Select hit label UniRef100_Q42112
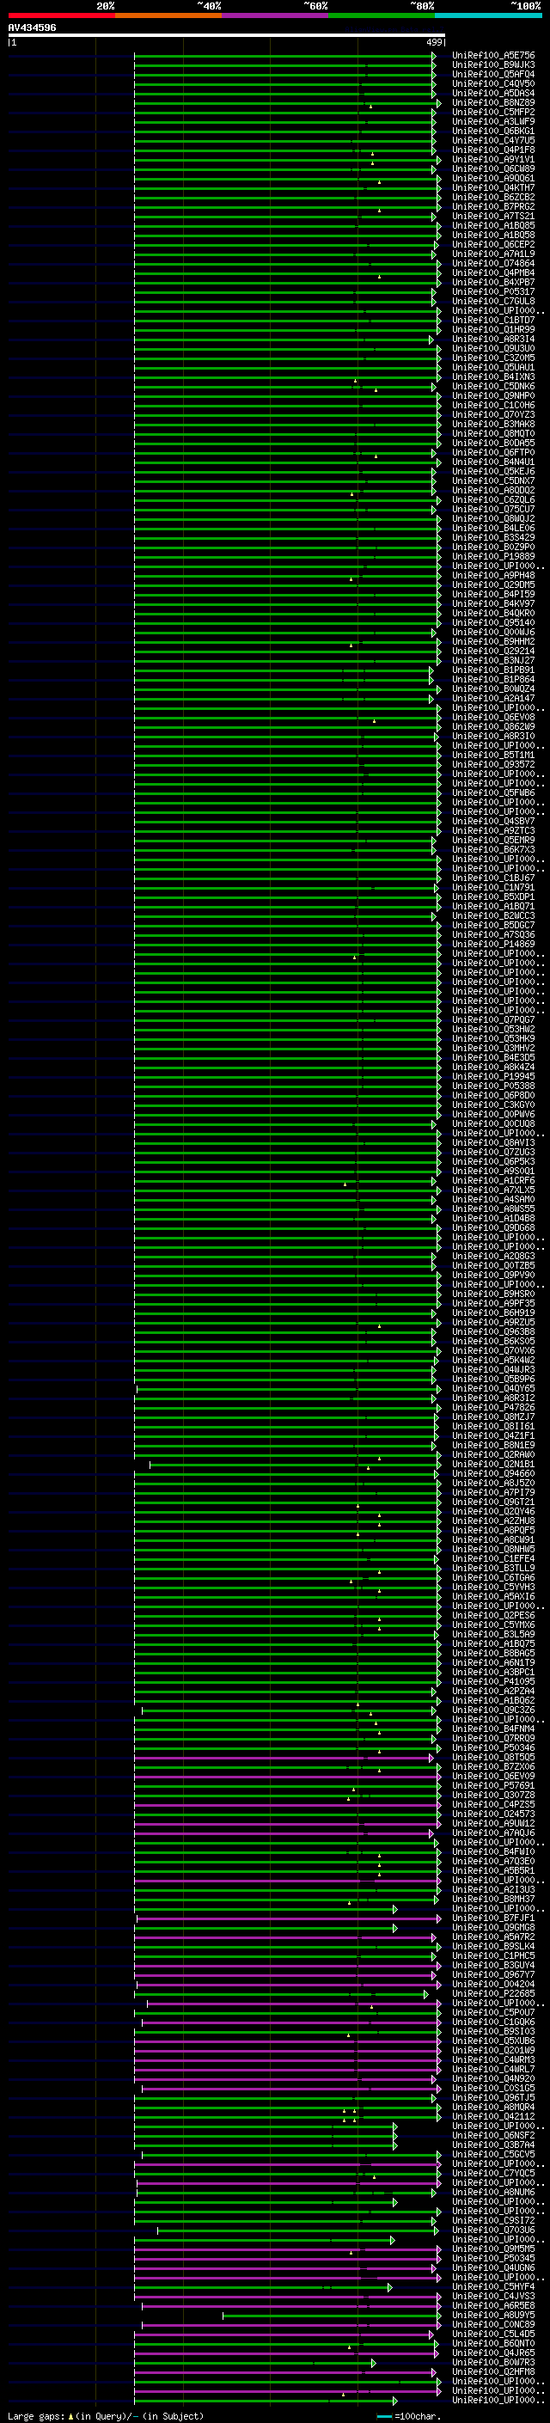The width and height of the screenshot is (550, 2423). tap(493, 2116)
